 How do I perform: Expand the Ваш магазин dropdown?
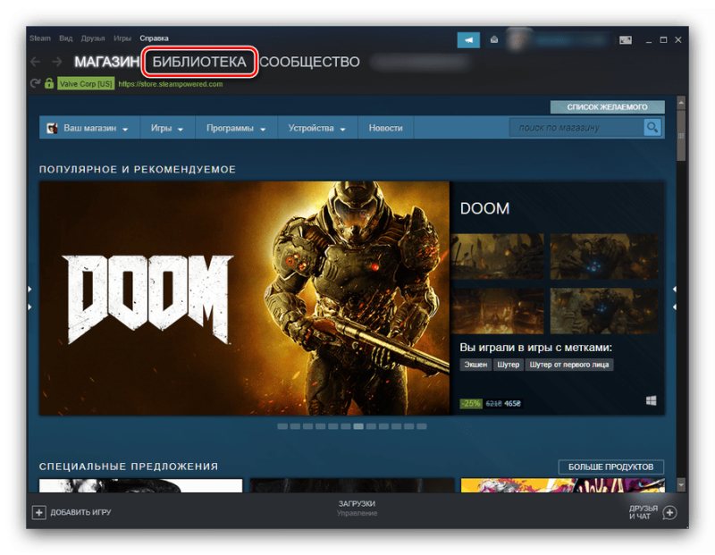pyautogui.click(x=88, y=128)
